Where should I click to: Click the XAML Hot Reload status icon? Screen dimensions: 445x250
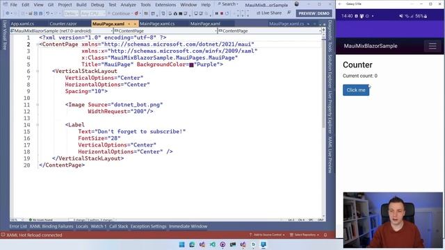point(3,235)
